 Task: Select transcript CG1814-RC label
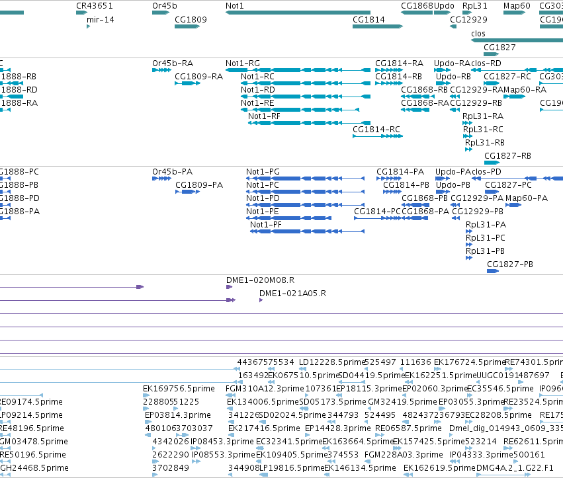(376, 129)
